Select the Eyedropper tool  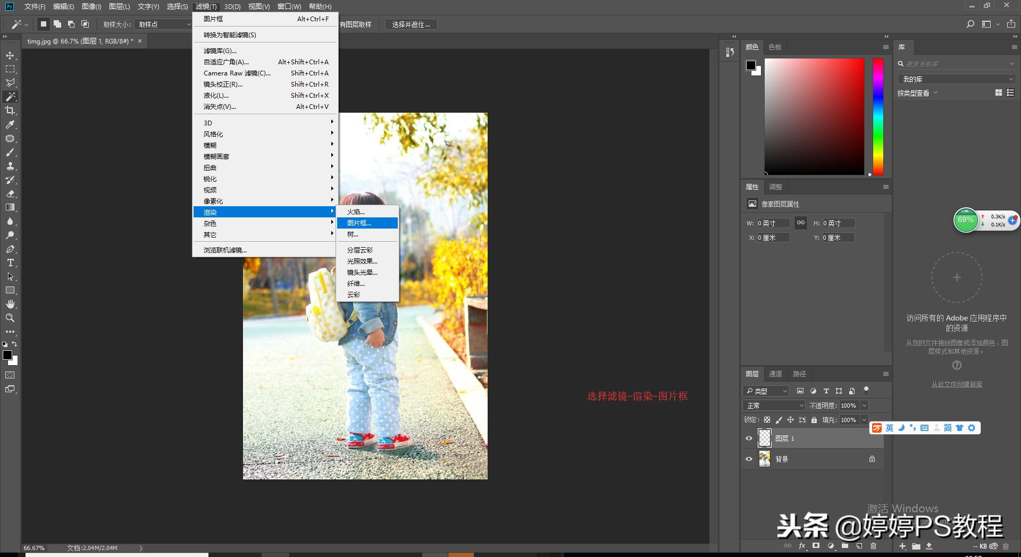tap(10, 125)
